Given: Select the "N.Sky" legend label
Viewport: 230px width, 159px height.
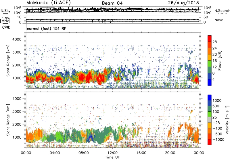Looking at the screenshot, I should 5,11.
